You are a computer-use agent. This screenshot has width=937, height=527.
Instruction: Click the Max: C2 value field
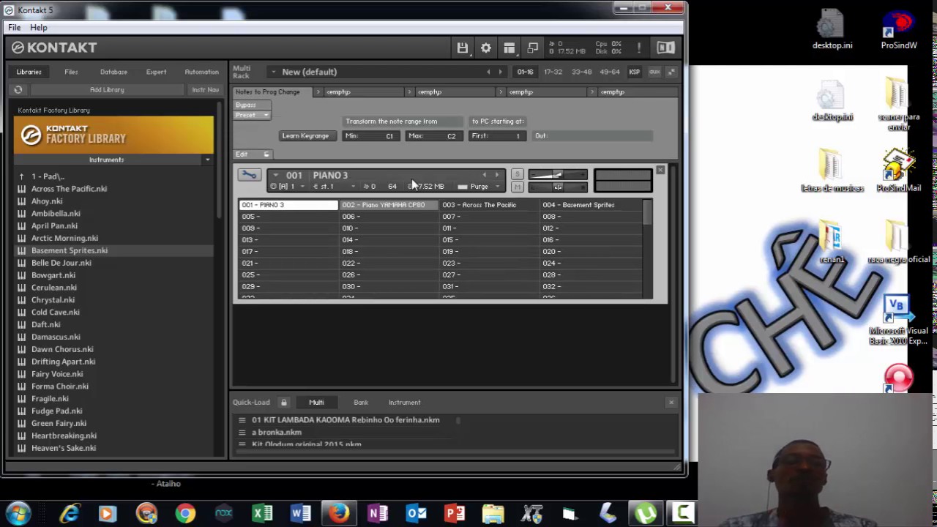[x=433, y=136]
